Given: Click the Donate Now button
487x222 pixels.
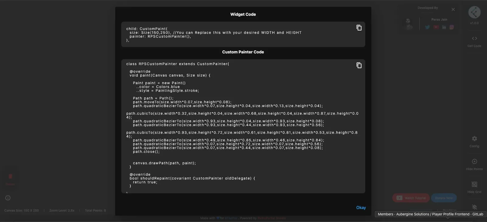Looking at the screenshot, I should 444,198.
